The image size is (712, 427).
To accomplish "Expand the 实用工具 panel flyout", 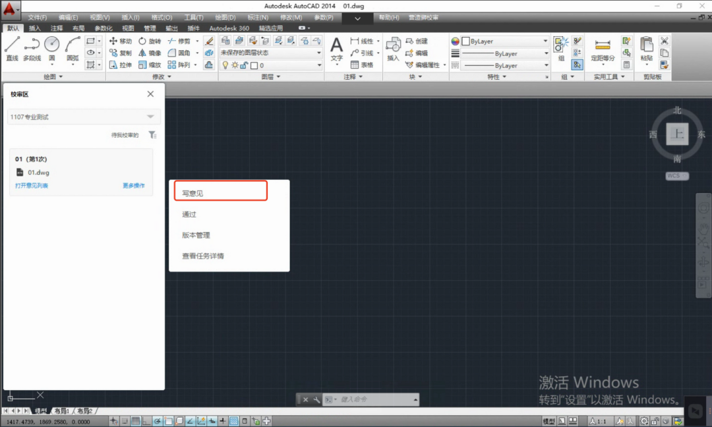I will (x=609, y=76).
